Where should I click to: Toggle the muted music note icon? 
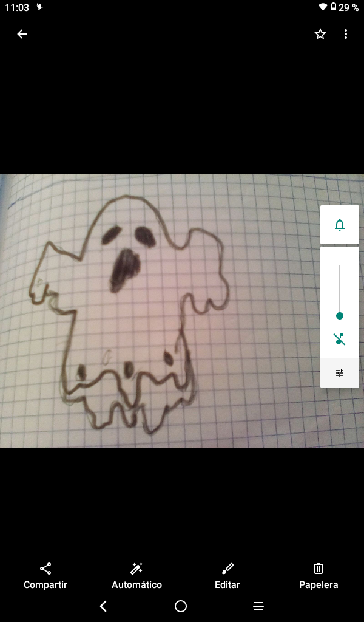pos(340,339)
